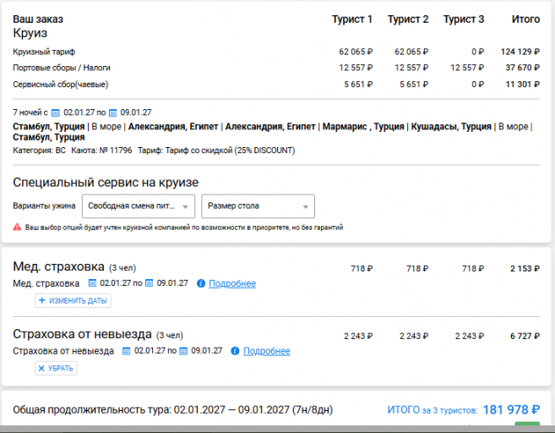The image size is (555, 433).
Task: Click the "Итого" column header
Action: 525,19
